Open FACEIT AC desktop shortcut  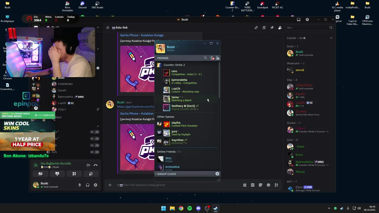pyautogui.click(x=277, y=5)
